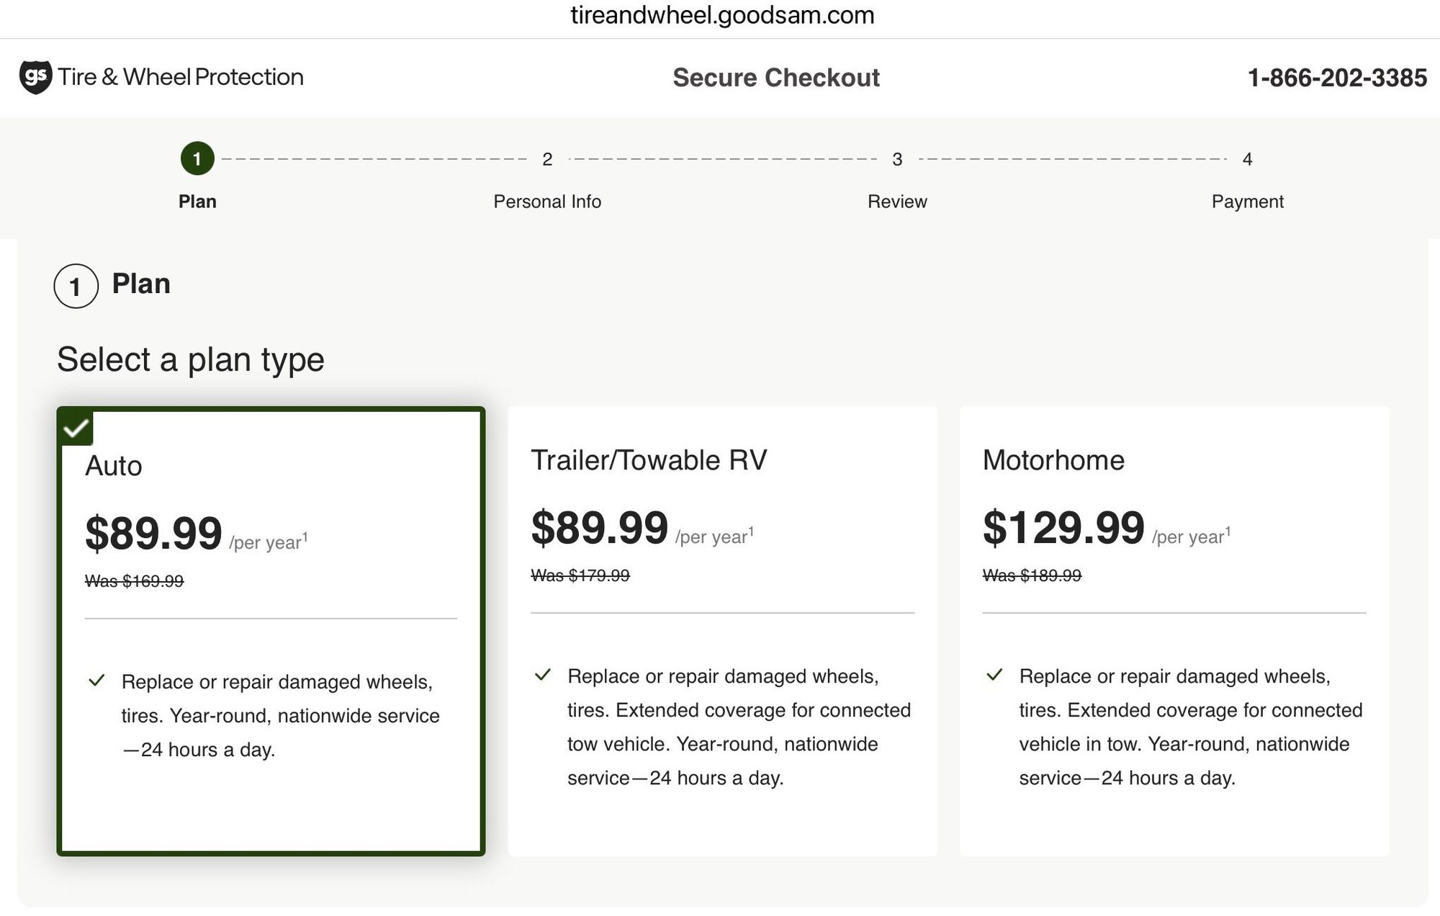The image size is (1440, 916).
Task: Click the Auto $89.99 price footnote
Action: pyautogui.click(x=305, y=536)
